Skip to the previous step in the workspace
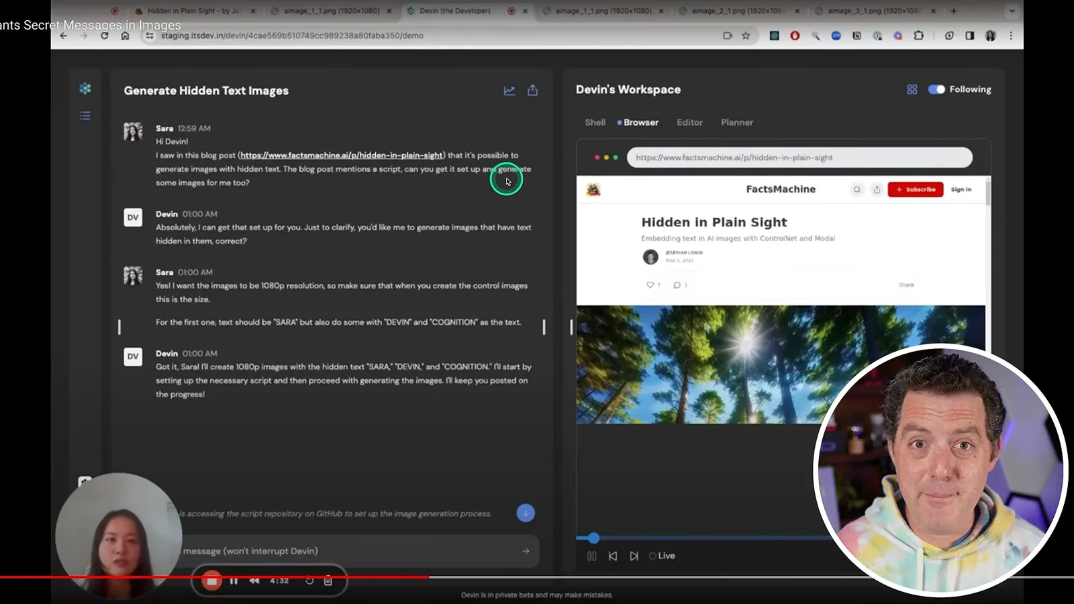Screen dimensions: 1074x604 tap(613, 556)
